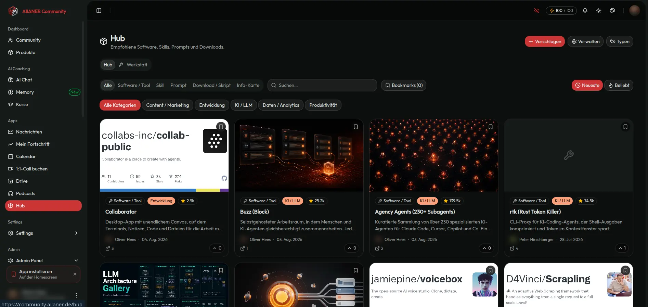Sort by Beliebt
Screen dimensions: 648x307
tap(619, 85)
